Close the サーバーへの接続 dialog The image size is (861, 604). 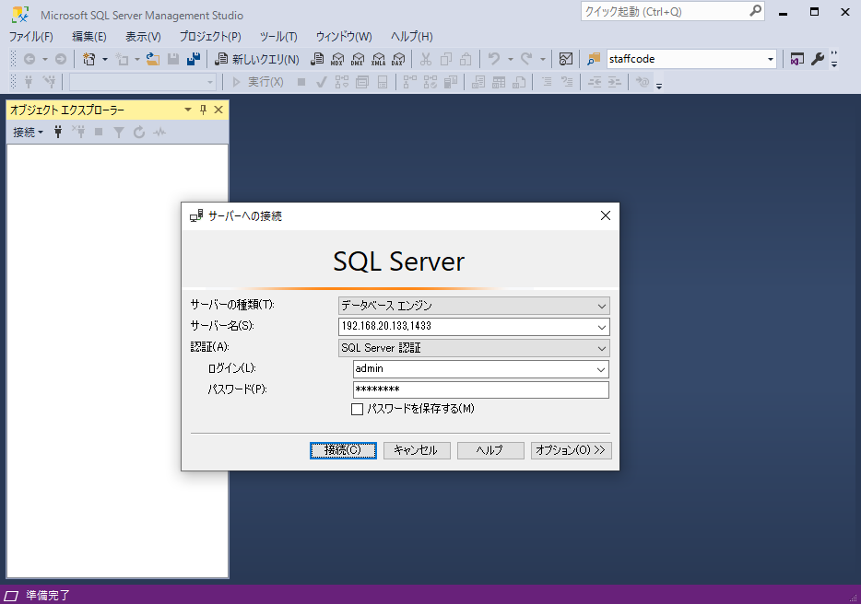(605, 216)
